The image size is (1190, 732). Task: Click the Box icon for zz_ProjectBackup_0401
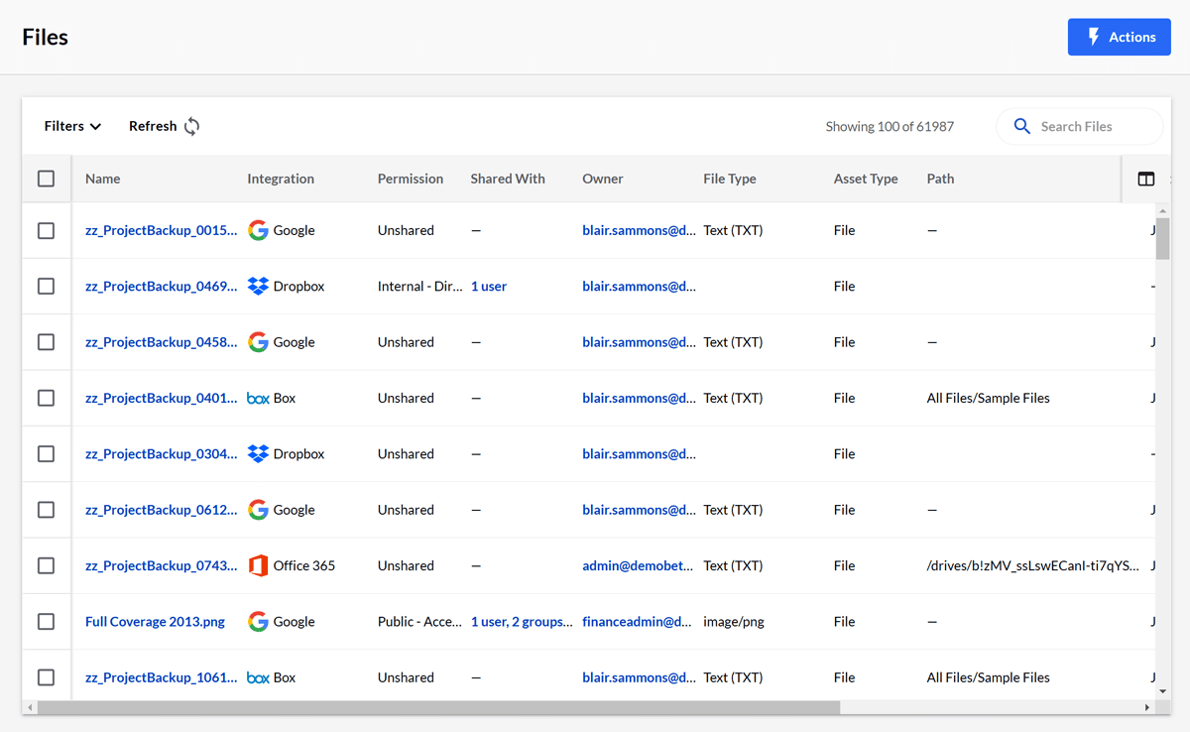pyautogui.click(x=258, y=398)
